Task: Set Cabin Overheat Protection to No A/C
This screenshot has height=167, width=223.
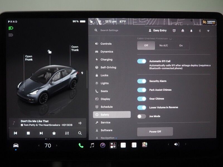Action: point(164,45)
